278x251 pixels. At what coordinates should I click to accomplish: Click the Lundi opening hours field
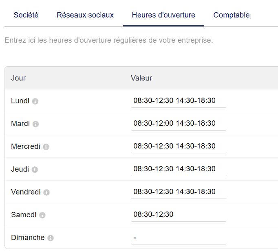click(179, 100)
